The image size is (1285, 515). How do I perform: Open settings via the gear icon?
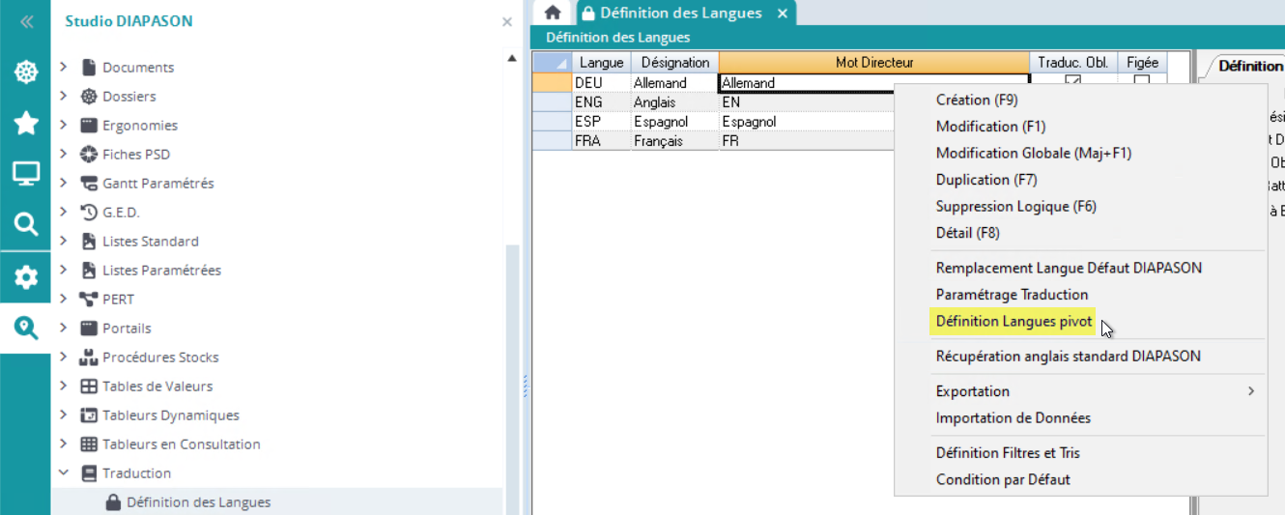(25, 277)
